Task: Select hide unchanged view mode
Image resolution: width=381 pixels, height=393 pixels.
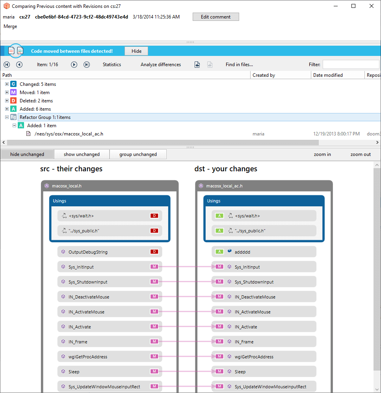Action: pos(27,154)
